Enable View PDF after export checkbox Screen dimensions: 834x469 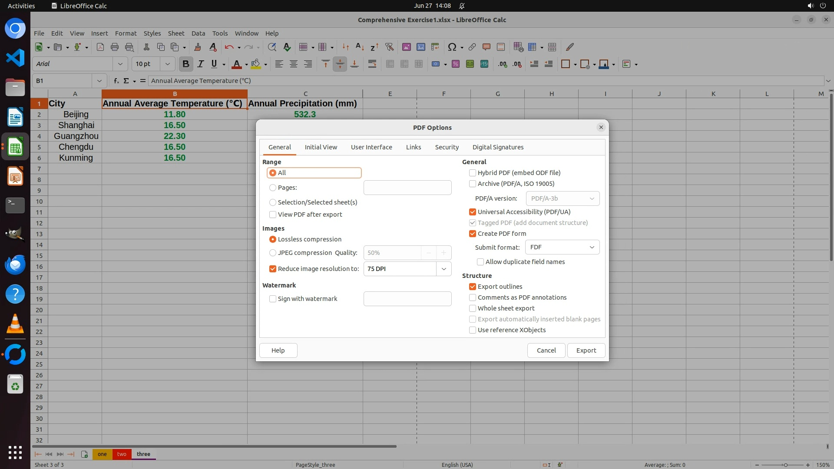[273, 215]
